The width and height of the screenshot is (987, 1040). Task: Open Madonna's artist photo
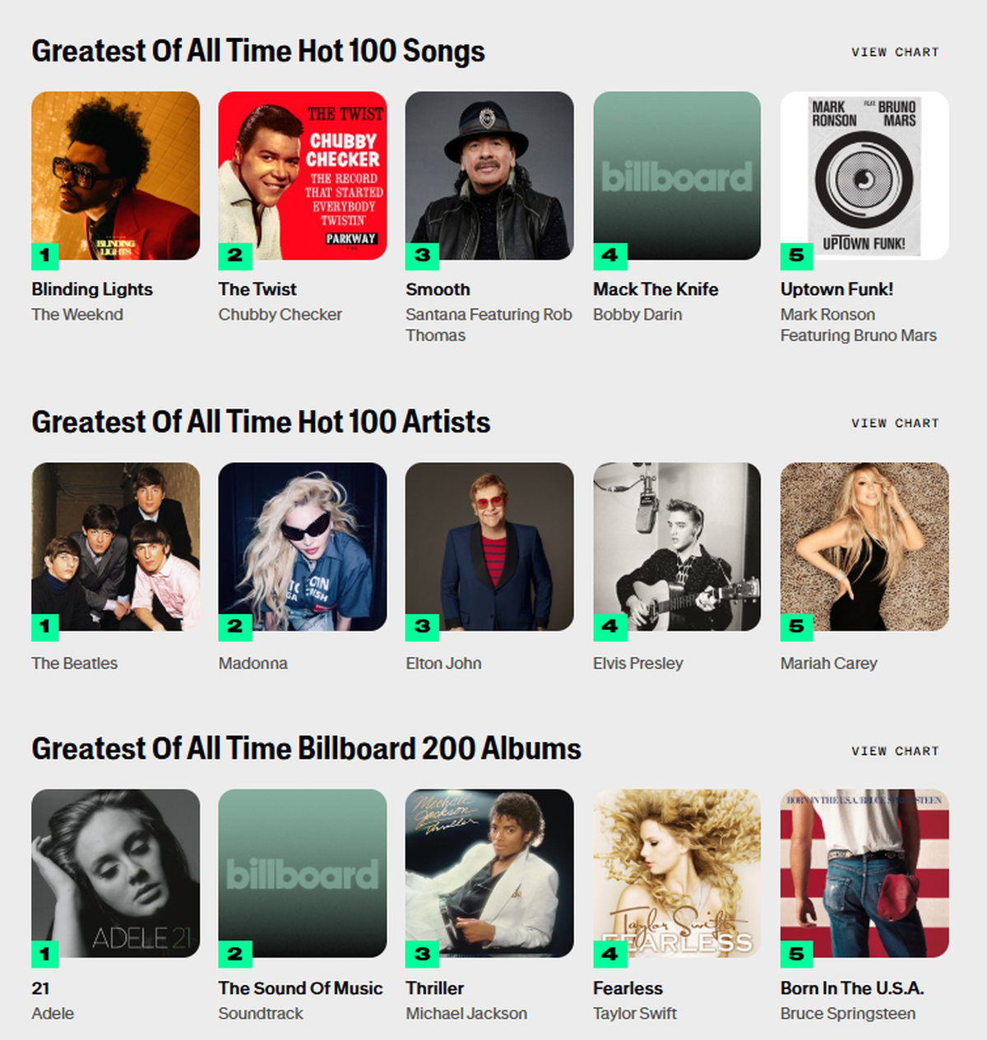303,547
